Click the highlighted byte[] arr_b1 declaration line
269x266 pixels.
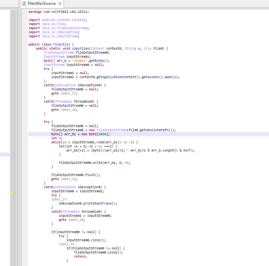click(81, 134)
